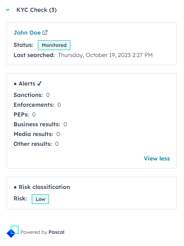Click the bullet before Alerts heading
Viewport: 184px width, 246px height.
point(15,84)
